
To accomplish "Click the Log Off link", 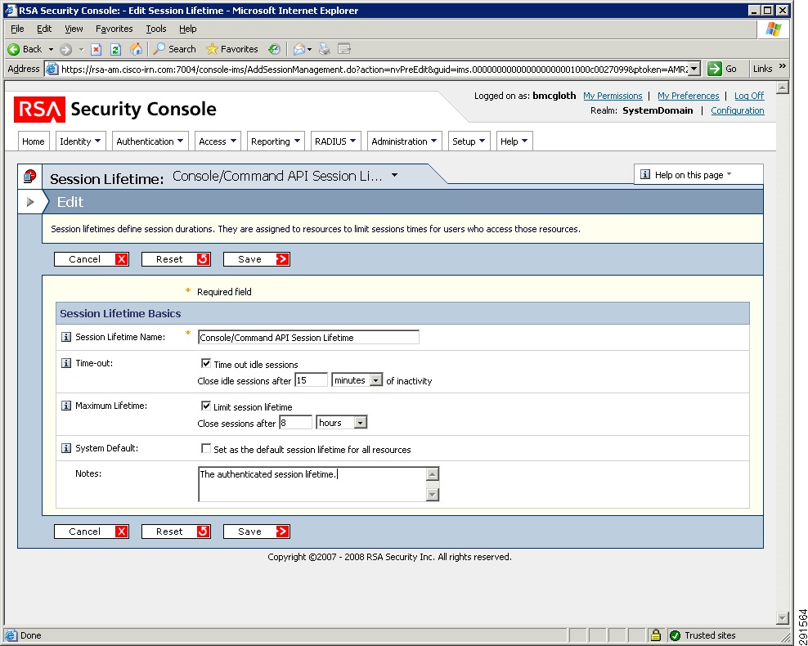I will pos(749,96).
